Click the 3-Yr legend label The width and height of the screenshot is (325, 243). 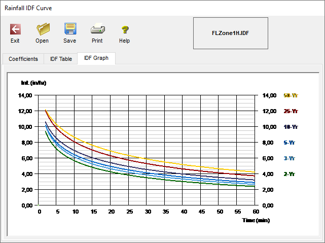click(289, 158)
